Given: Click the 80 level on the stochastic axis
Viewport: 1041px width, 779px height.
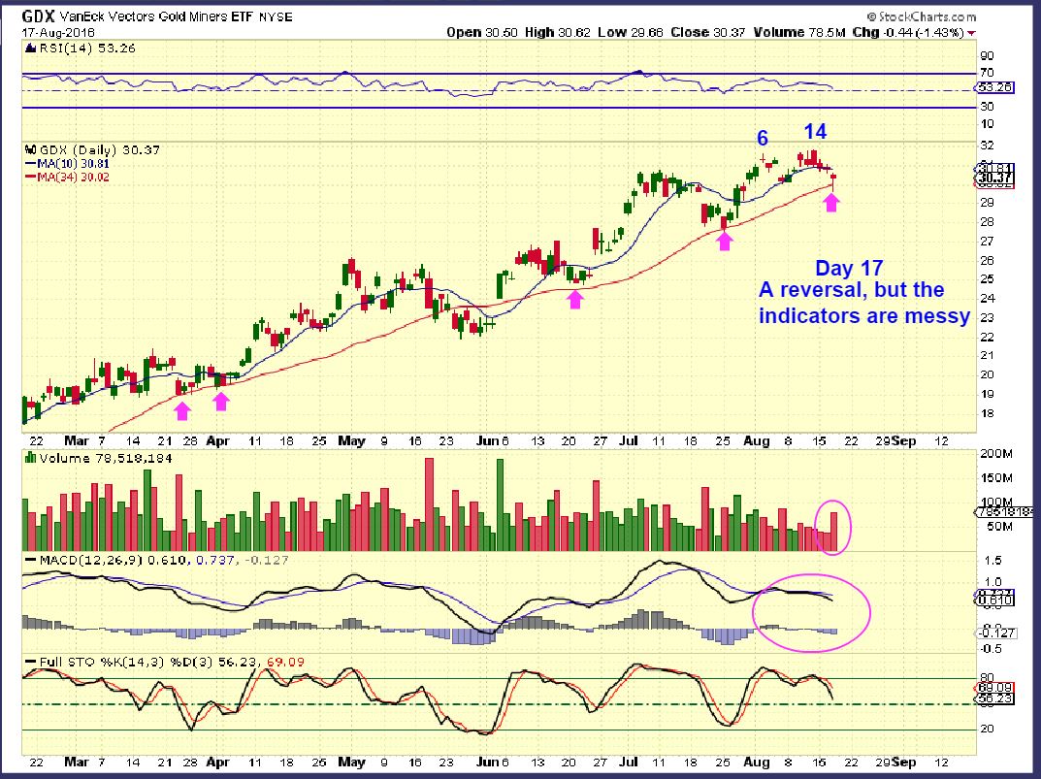Looking at the screenshot, I should 988,678.
